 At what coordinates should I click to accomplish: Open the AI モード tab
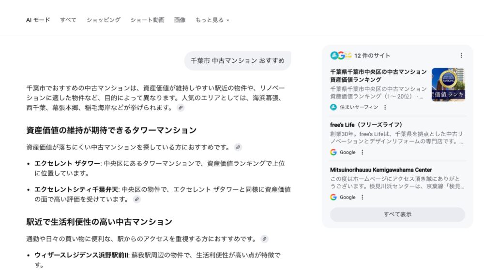coord(38,20)
